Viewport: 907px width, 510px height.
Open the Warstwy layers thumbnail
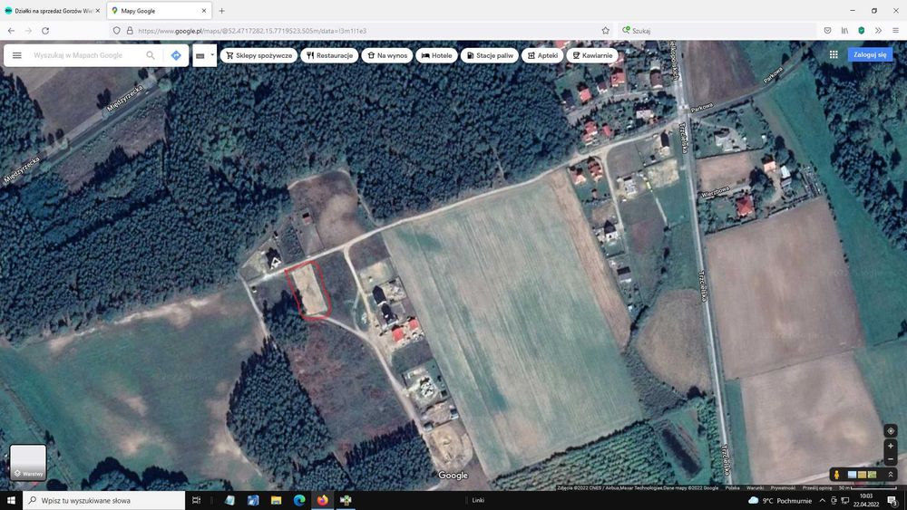tap(28, 462)
